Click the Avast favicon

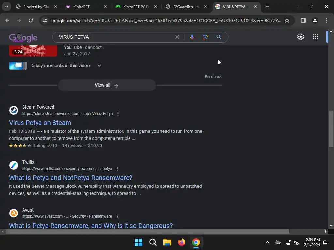pos(14,213)
